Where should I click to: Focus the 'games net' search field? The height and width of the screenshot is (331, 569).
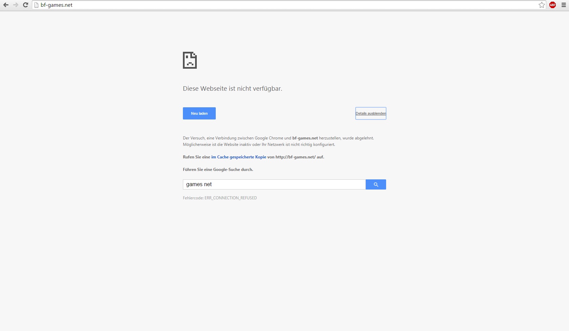pyautogui.click(x=274, y=184)
